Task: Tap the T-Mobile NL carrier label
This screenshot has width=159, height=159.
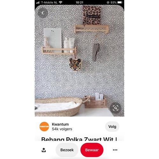Action: [x=49, y=3]
